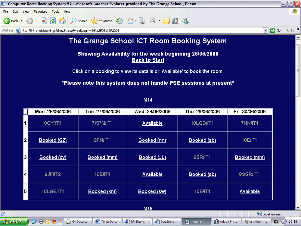Screen dimensions: 301x226
Task: View Thursday period 2 Booked (sb) booking
Action: point(202,140)
